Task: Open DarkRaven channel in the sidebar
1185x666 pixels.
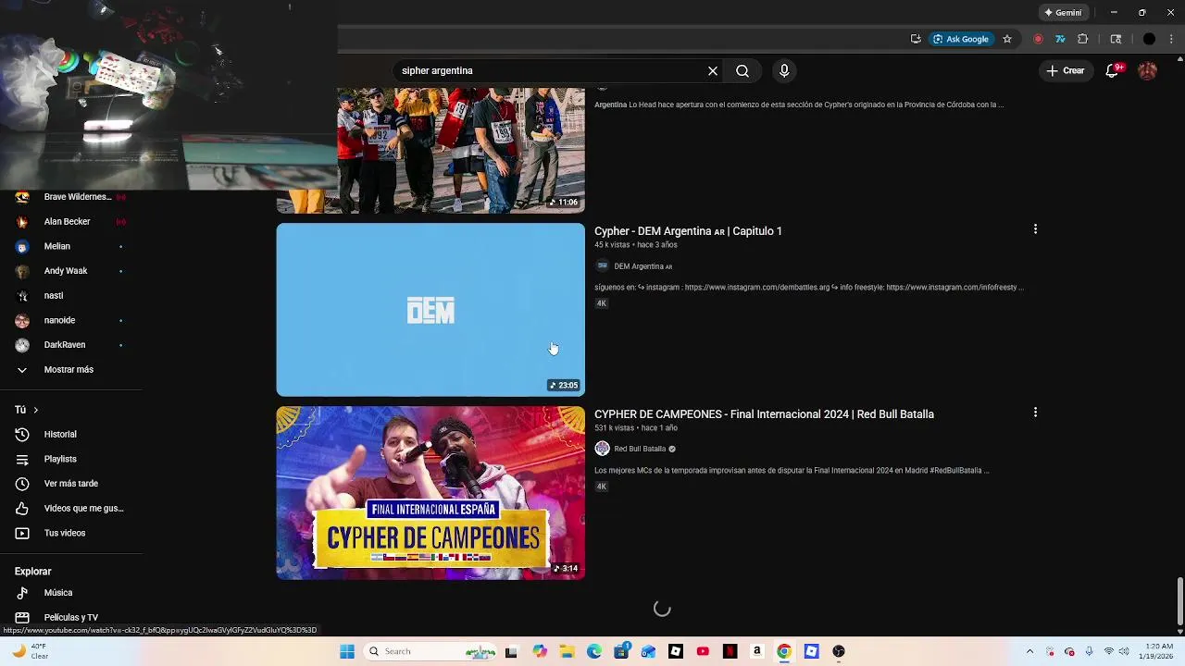Action: pyautogui.click(x=70, y=344)
